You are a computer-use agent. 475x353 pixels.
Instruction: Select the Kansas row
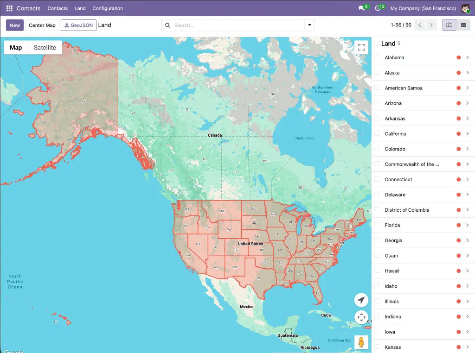(423, 347)
